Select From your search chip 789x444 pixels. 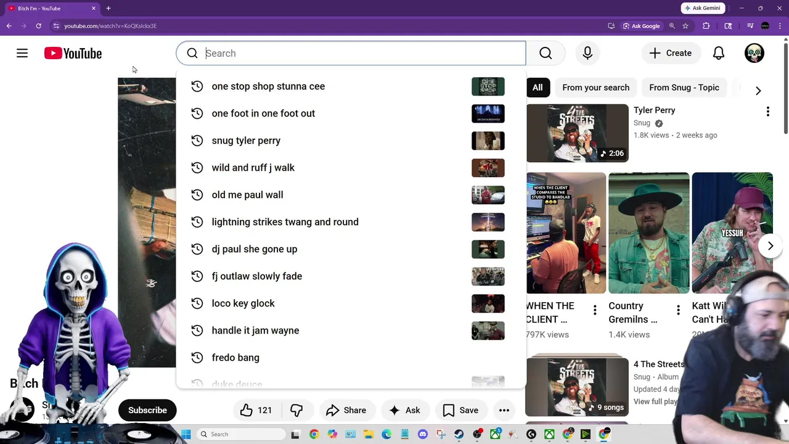(595, 88)
